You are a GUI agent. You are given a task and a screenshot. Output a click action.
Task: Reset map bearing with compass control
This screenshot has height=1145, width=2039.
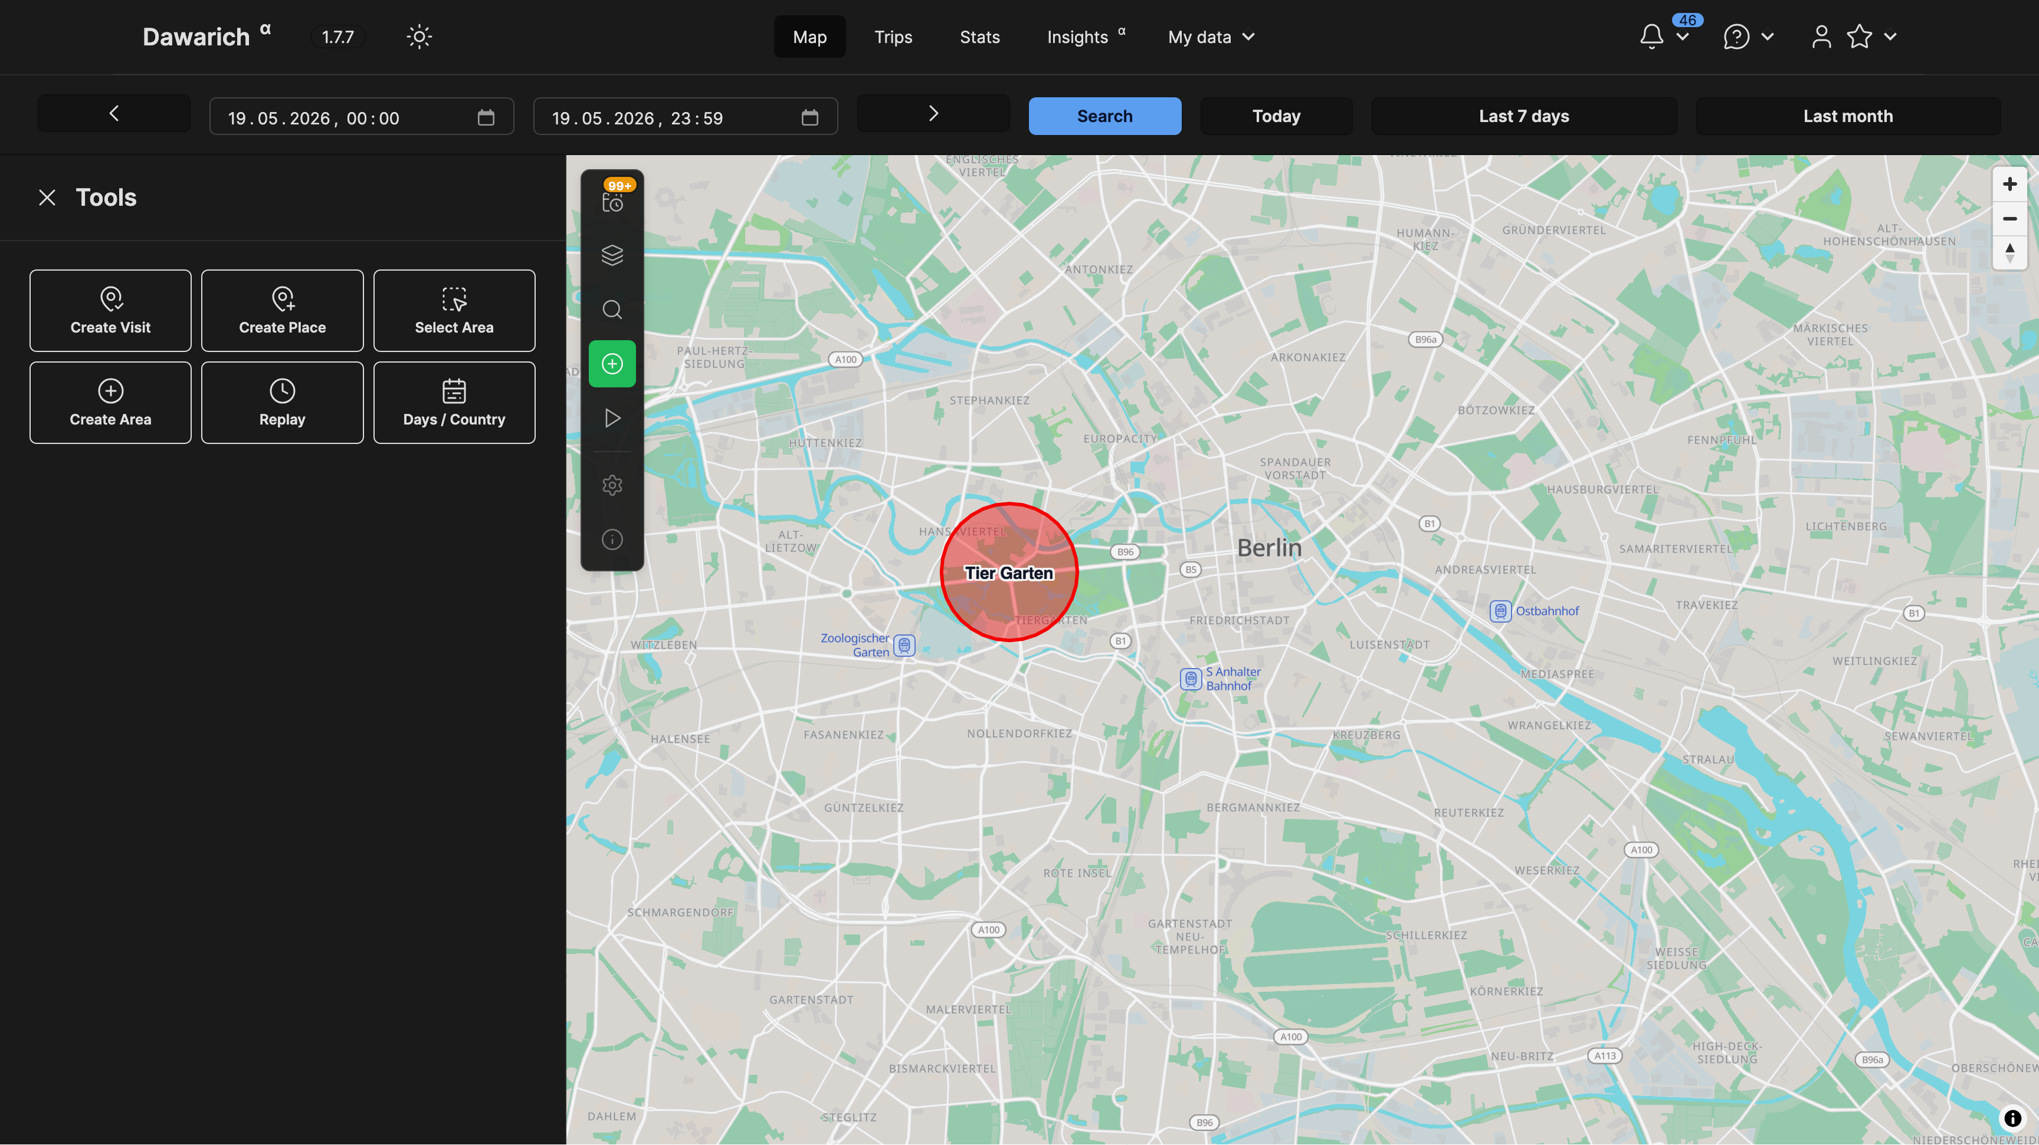tap(2009, 253)
